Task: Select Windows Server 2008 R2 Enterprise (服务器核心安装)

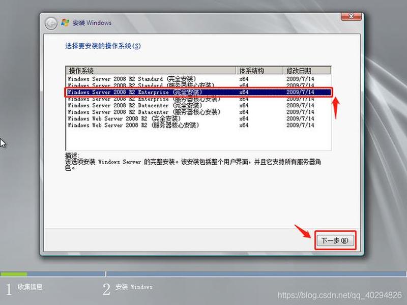Action: pos(198,99)
